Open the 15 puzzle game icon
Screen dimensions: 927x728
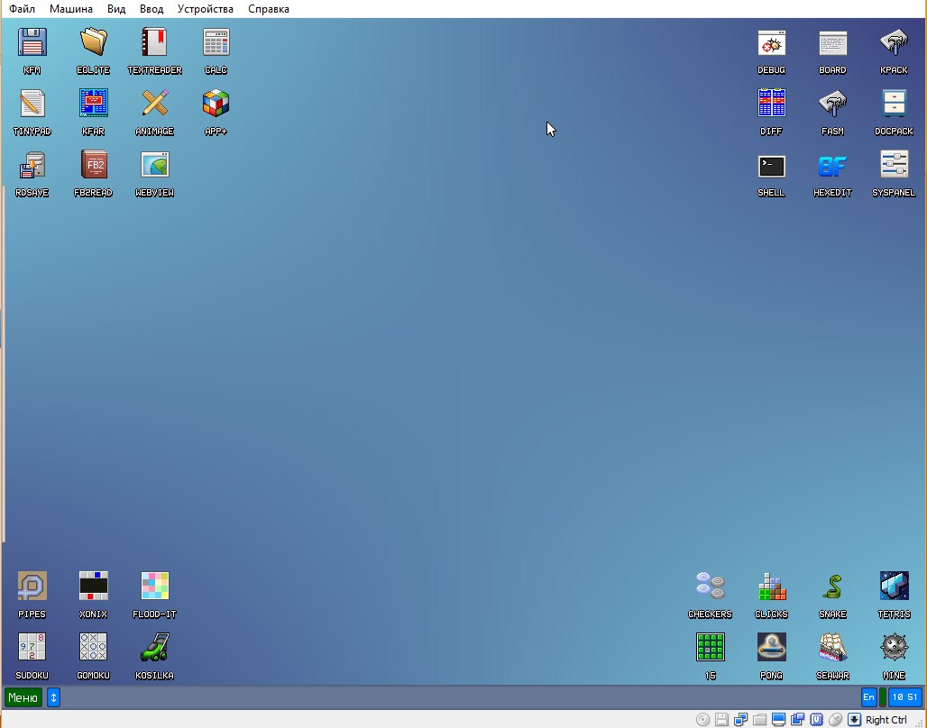[x=710, y=648]
